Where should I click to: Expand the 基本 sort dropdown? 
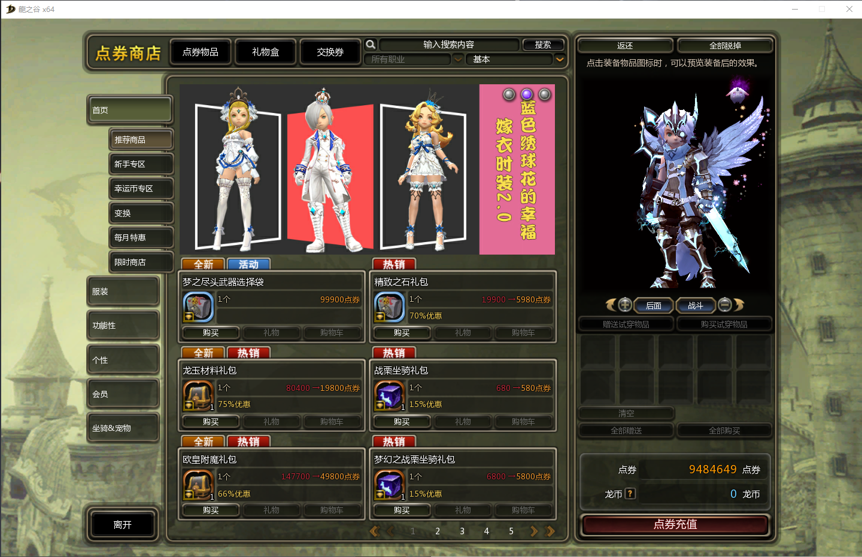[x=560, y=59]
